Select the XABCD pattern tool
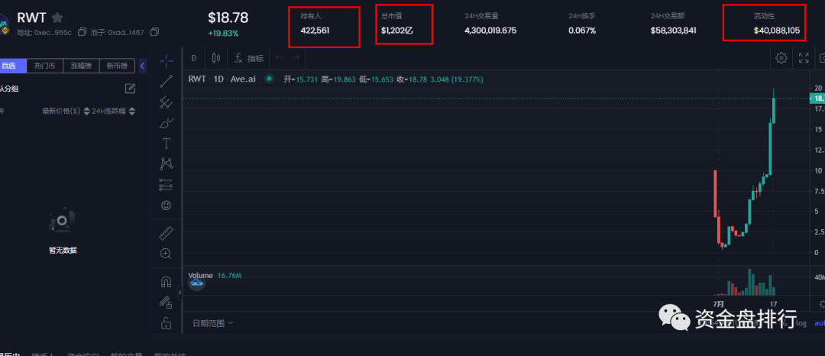The width and height of the screenshot is (825, 356). coord(167,163)
